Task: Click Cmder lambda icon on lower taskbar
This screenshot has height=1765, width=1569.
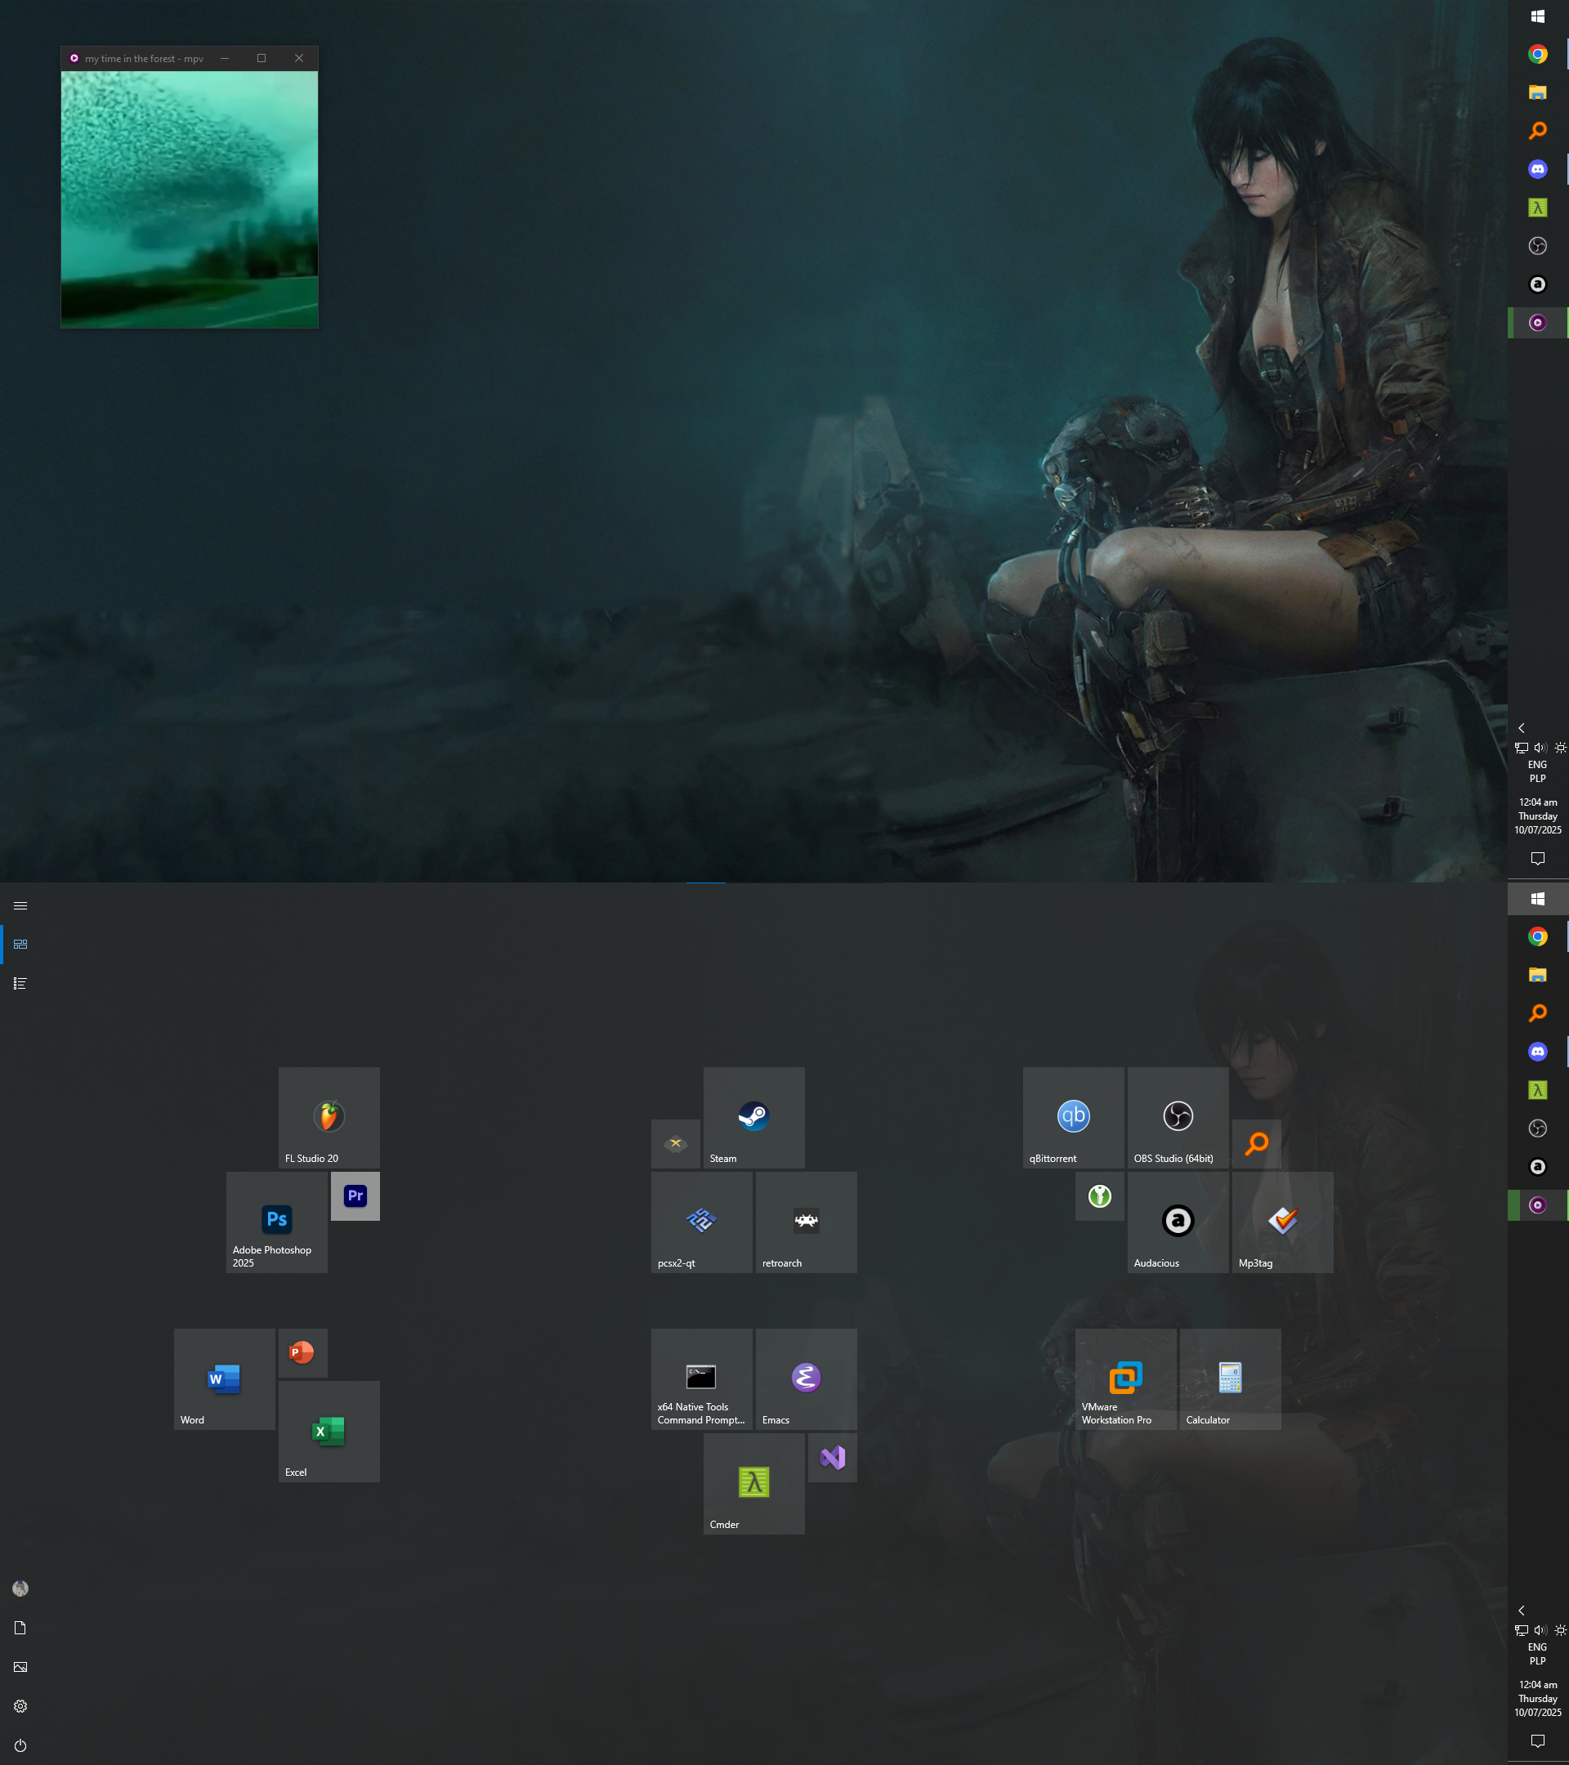Action: point(1538,1090)
